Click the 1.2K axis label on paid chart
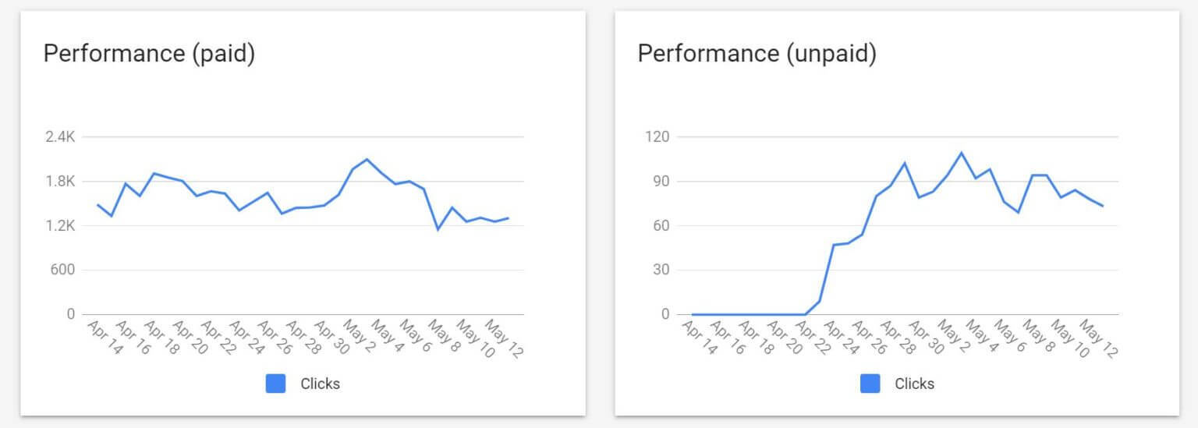The image size is (1198, 428). (59, 226)
